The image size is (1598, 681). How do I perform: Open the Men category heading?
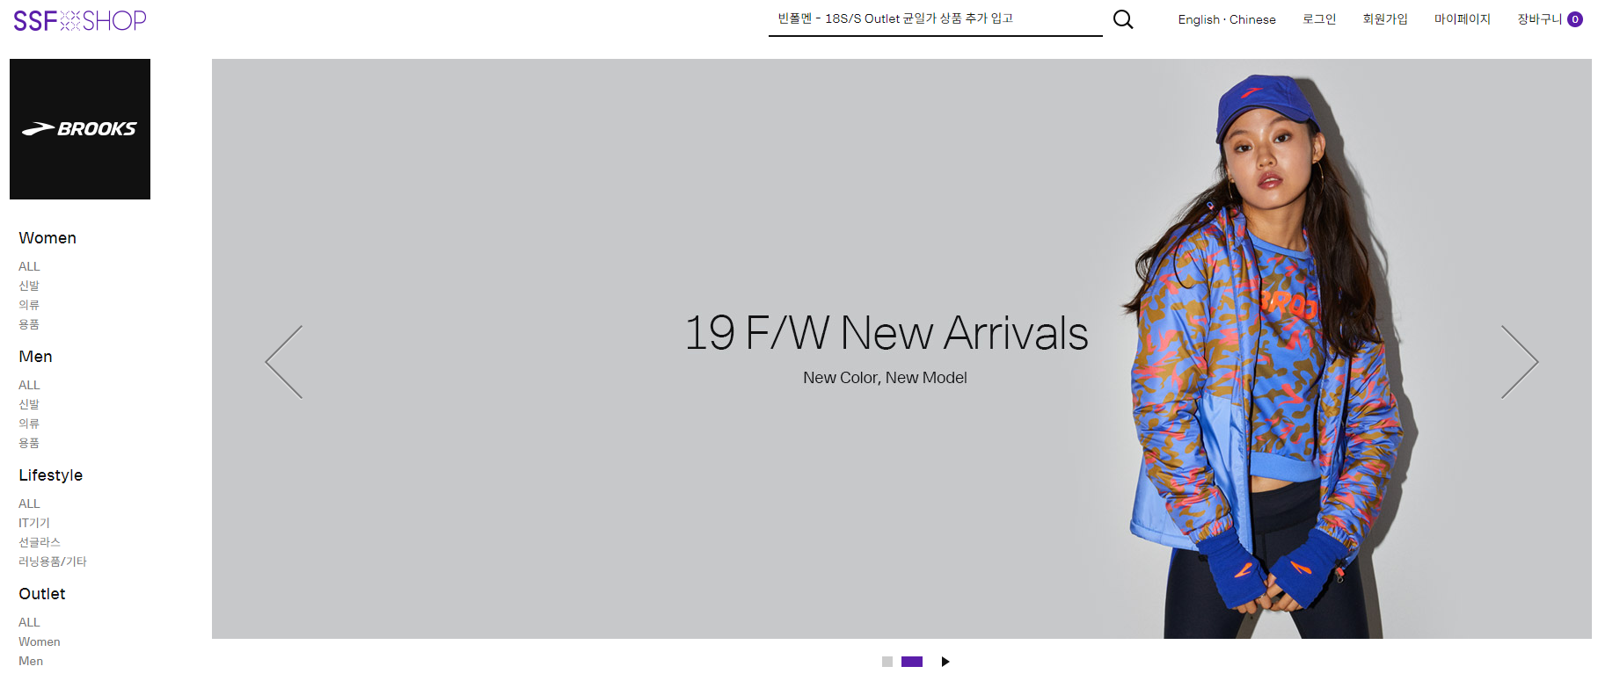click(35, 357)
